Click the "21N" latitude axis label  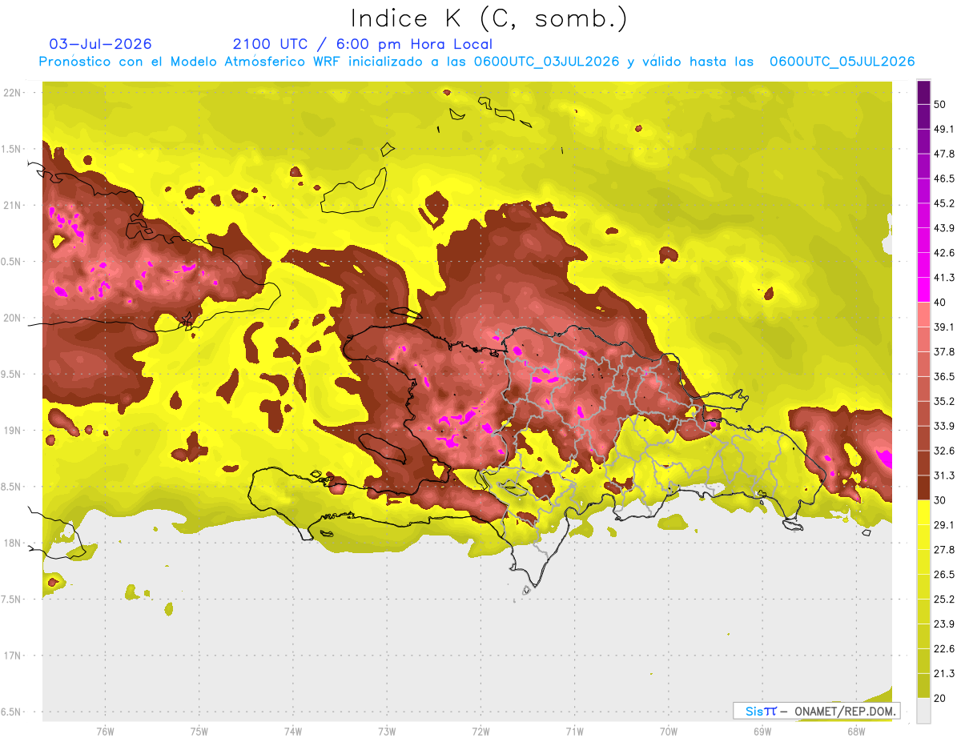pyautogui.click(x=14, y=205)
